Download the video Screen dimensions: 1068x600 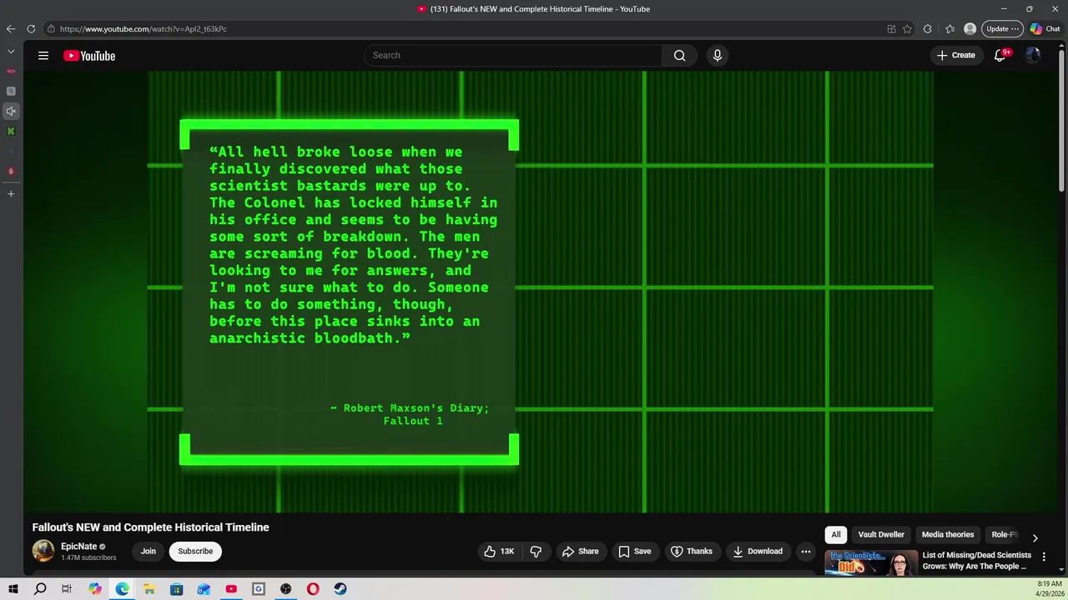758,551
